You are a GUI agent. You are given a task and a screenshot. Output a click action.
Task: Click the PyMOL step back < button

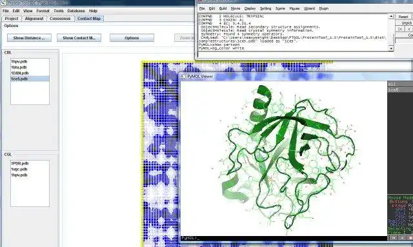(x=408, y=29)
